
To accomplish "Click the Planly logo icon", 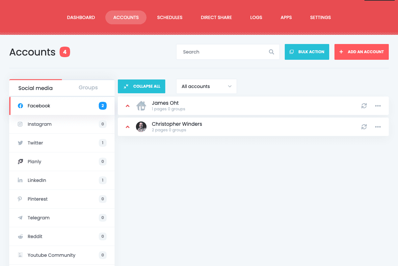I will [20, 162].
